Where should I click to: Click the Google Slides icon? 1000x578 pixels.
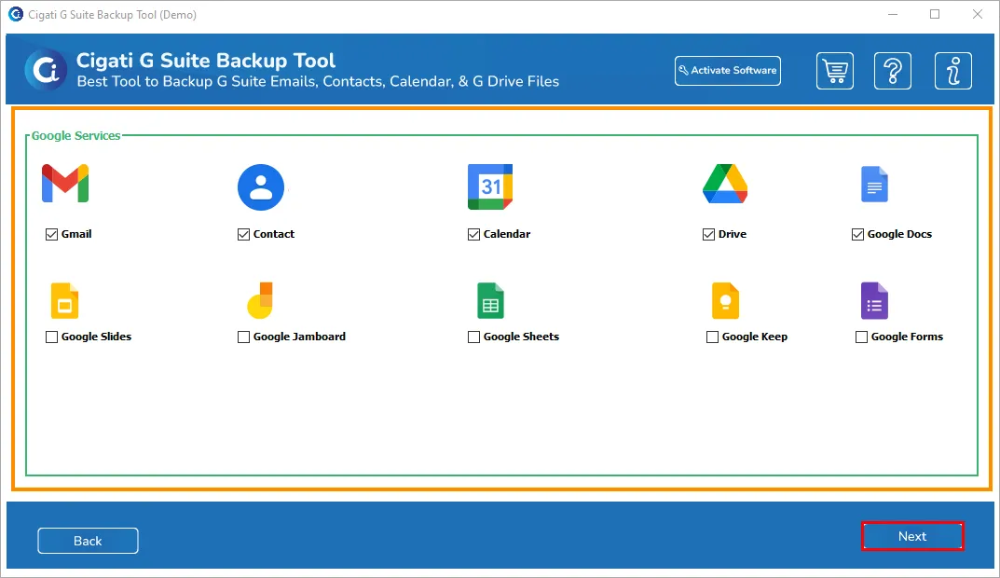tap(64, 300)
